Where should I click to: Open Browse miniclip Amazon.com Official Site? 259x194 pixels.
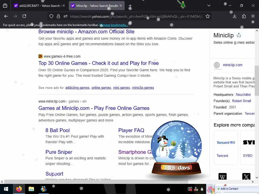[x=87, y=32]
